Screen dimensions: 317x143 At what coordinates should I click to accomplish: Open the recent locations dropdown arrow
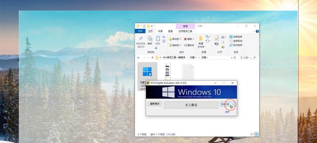pos(148,58)
